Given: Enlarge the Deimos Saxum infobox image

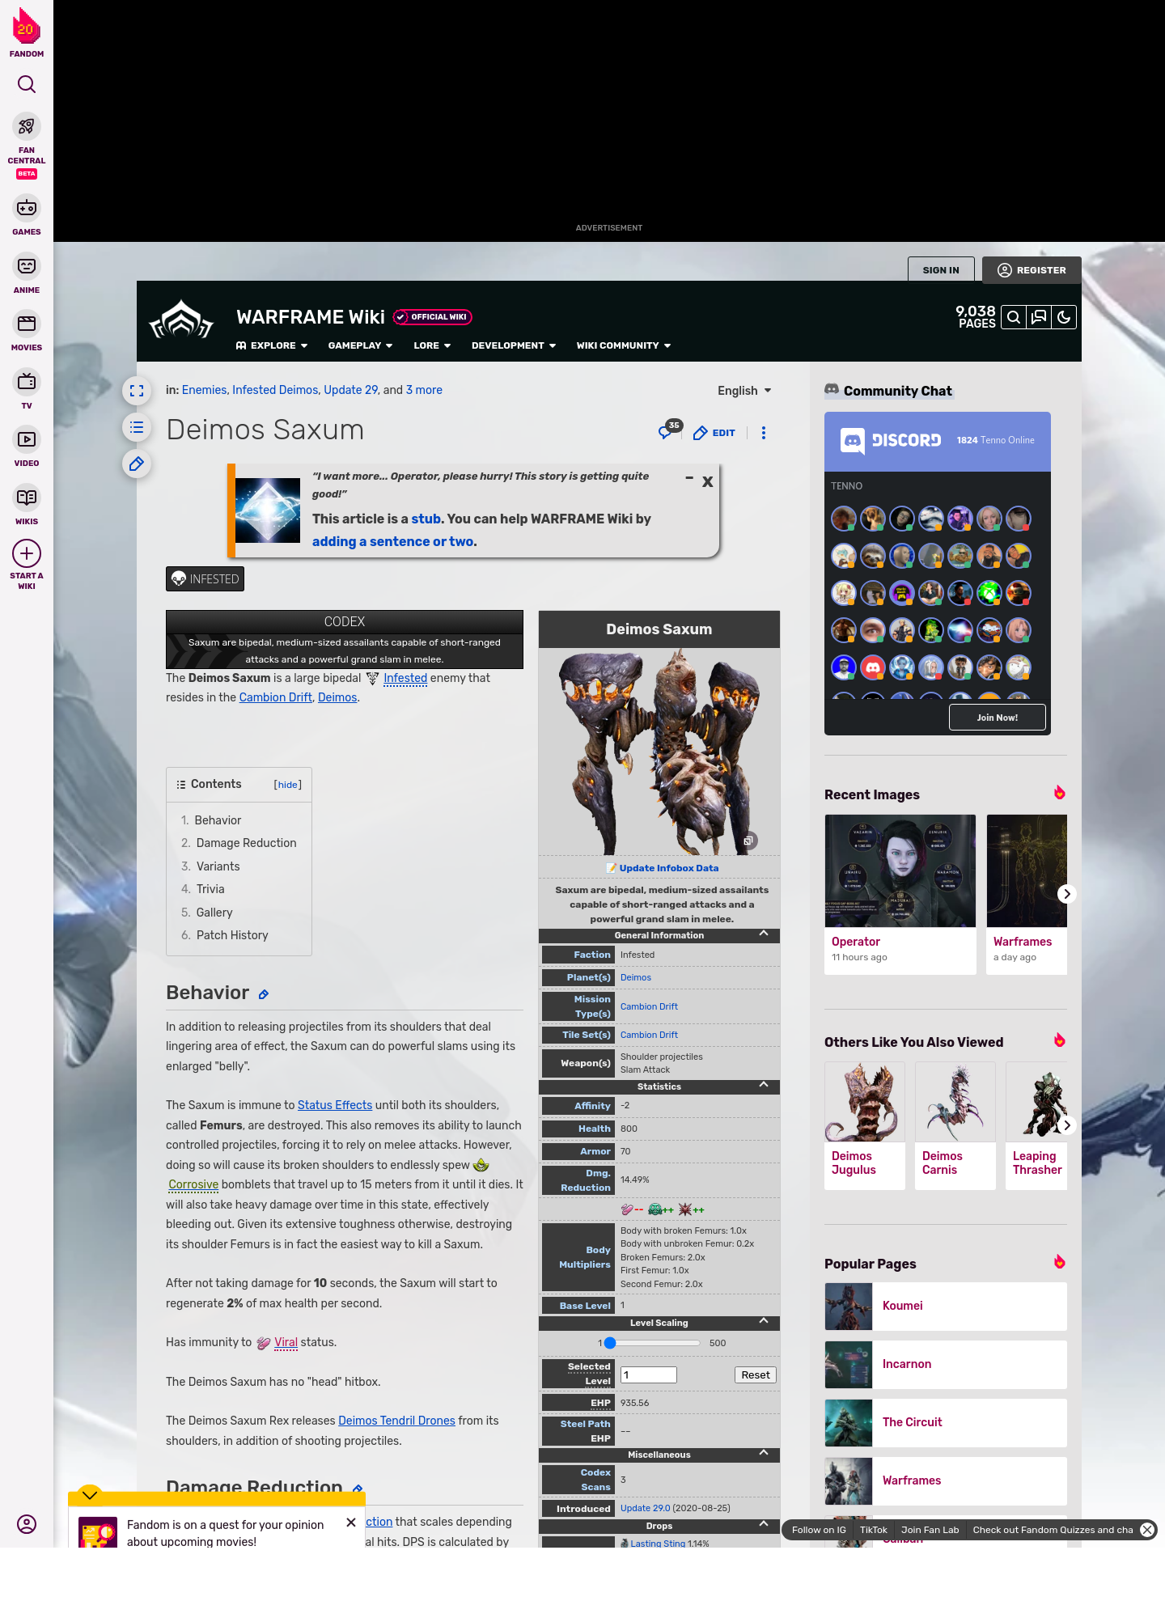Looking at the screenshot, I should [x=659, y=751].
